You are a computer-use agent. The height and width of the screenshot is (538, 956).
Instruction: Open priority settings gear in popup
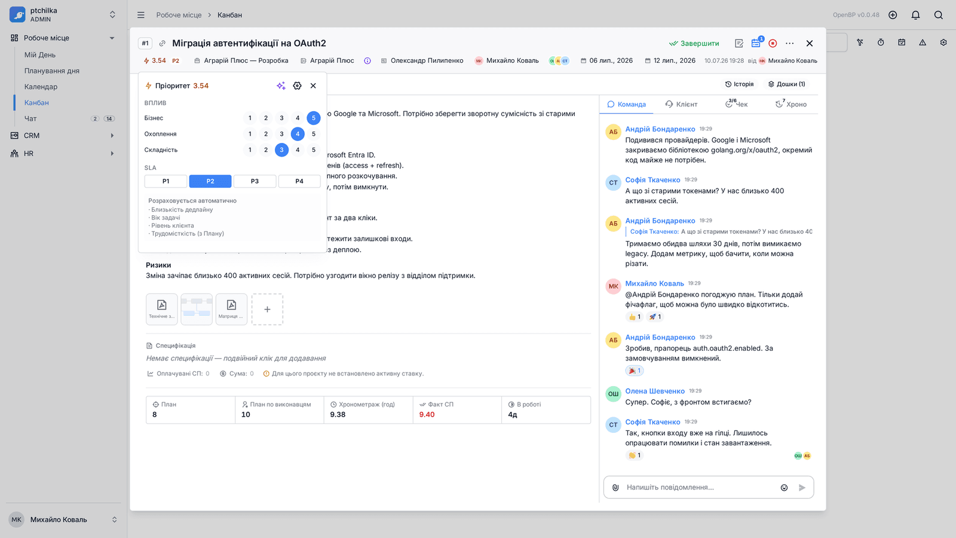point(297,85)
